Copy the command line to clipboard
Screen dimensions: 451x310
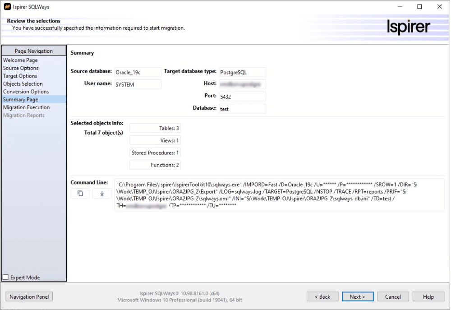[x=80, y=194]
